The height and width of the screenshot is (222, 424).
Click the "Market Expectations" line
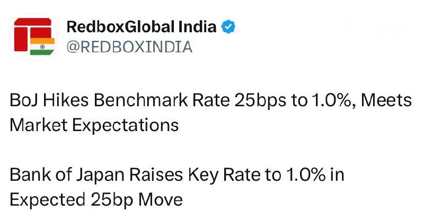click(x=94, y=125)
